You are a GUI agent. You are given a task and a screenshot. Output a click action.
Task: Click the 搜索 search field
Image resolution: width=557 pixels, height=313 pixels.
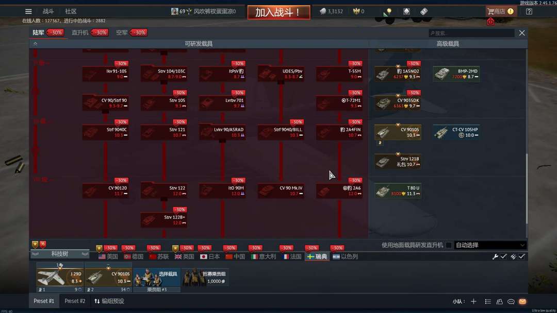tap(471, 33)
